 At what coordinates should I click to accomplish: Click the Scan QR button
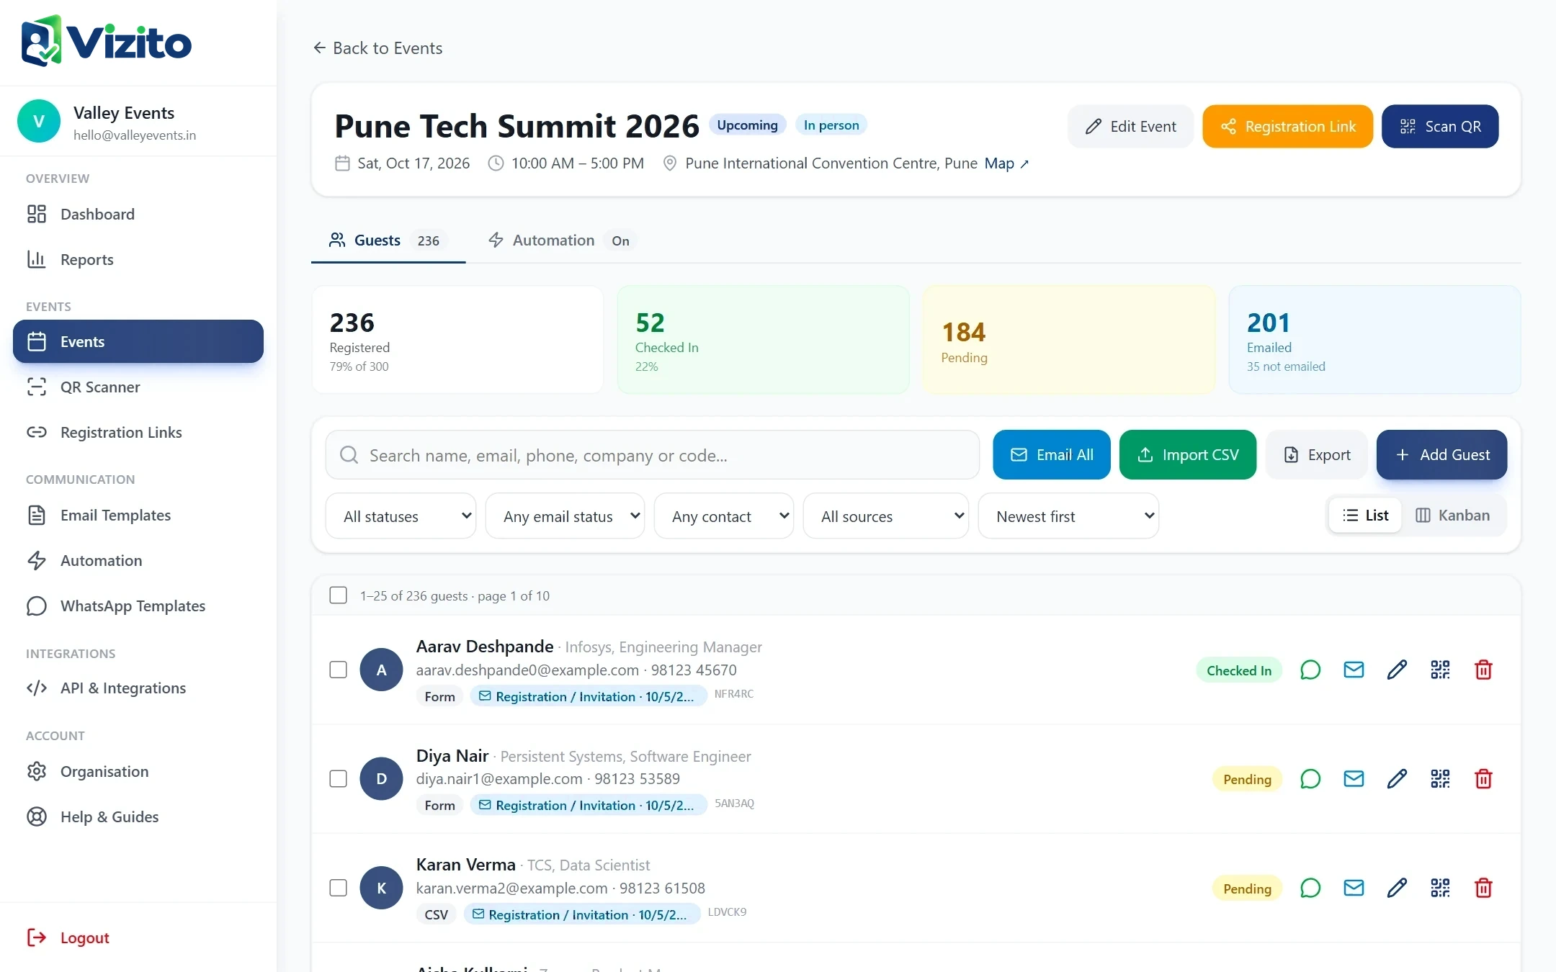coord(1440,127)
